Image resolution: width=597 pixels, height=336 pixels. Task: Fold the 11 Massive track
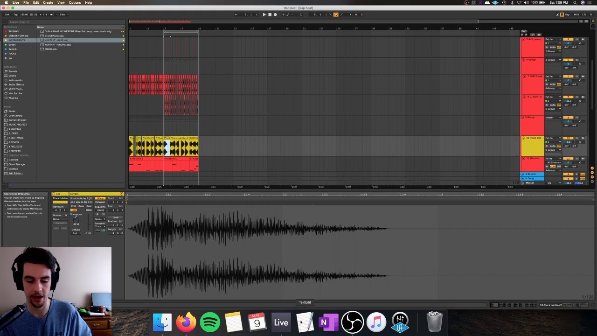coord(523,159)
